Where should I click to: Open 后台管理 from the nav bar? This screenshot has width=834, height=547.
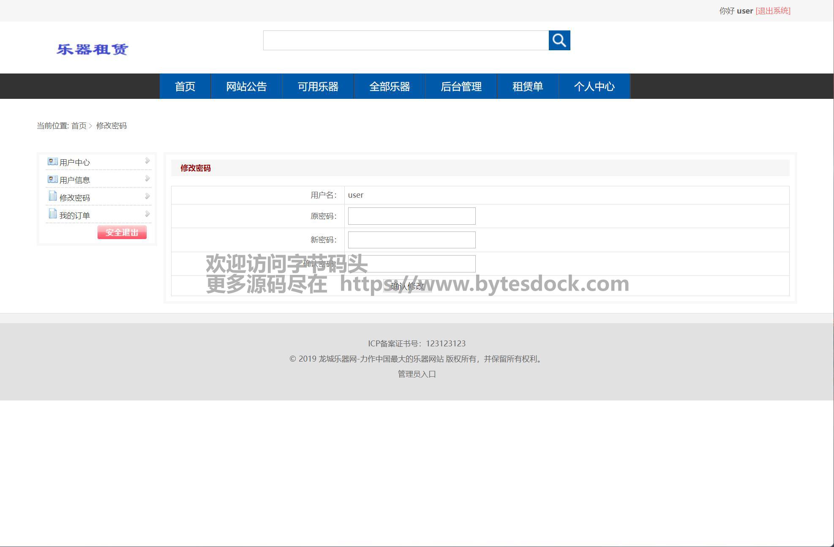tap(461, 87)
